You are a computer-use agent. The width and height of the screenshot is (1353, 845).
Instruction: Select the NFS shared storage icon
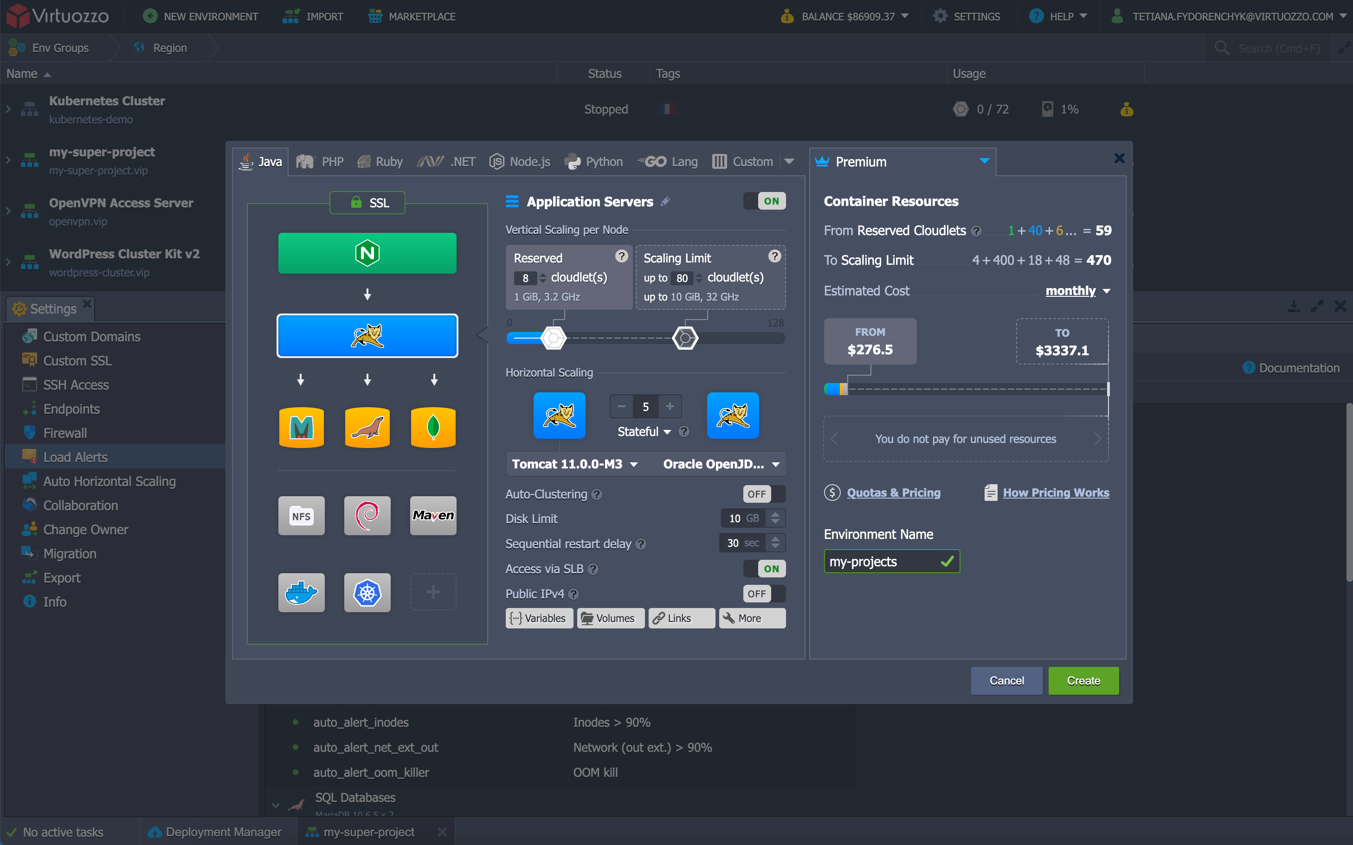pos(301,516)
